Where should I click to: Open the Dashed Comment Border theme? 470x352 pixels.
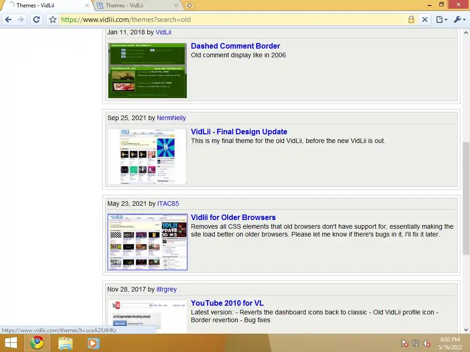(x=235, y=46)
